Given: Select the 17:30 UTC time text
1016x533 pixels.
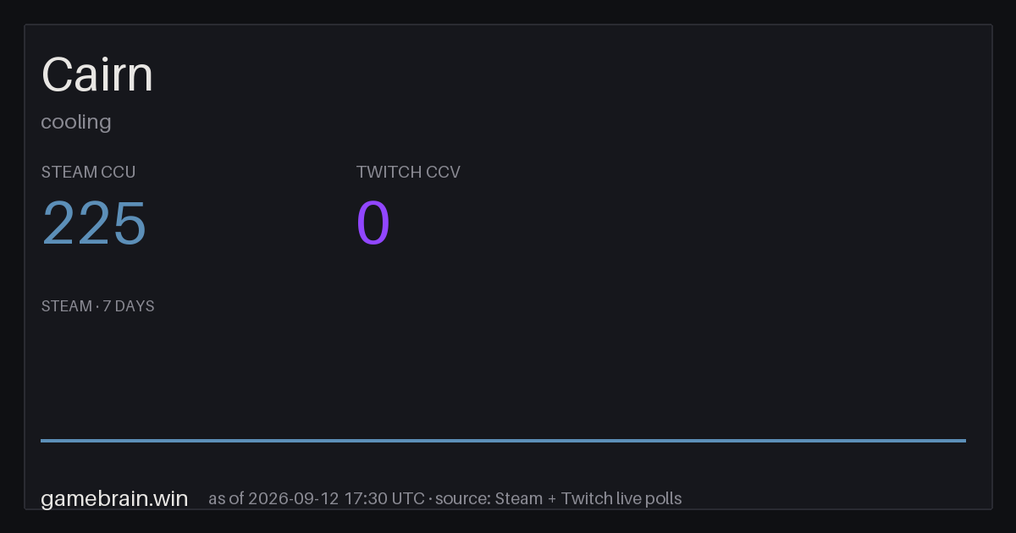Looking at the screenshot, I should (384, 498).
